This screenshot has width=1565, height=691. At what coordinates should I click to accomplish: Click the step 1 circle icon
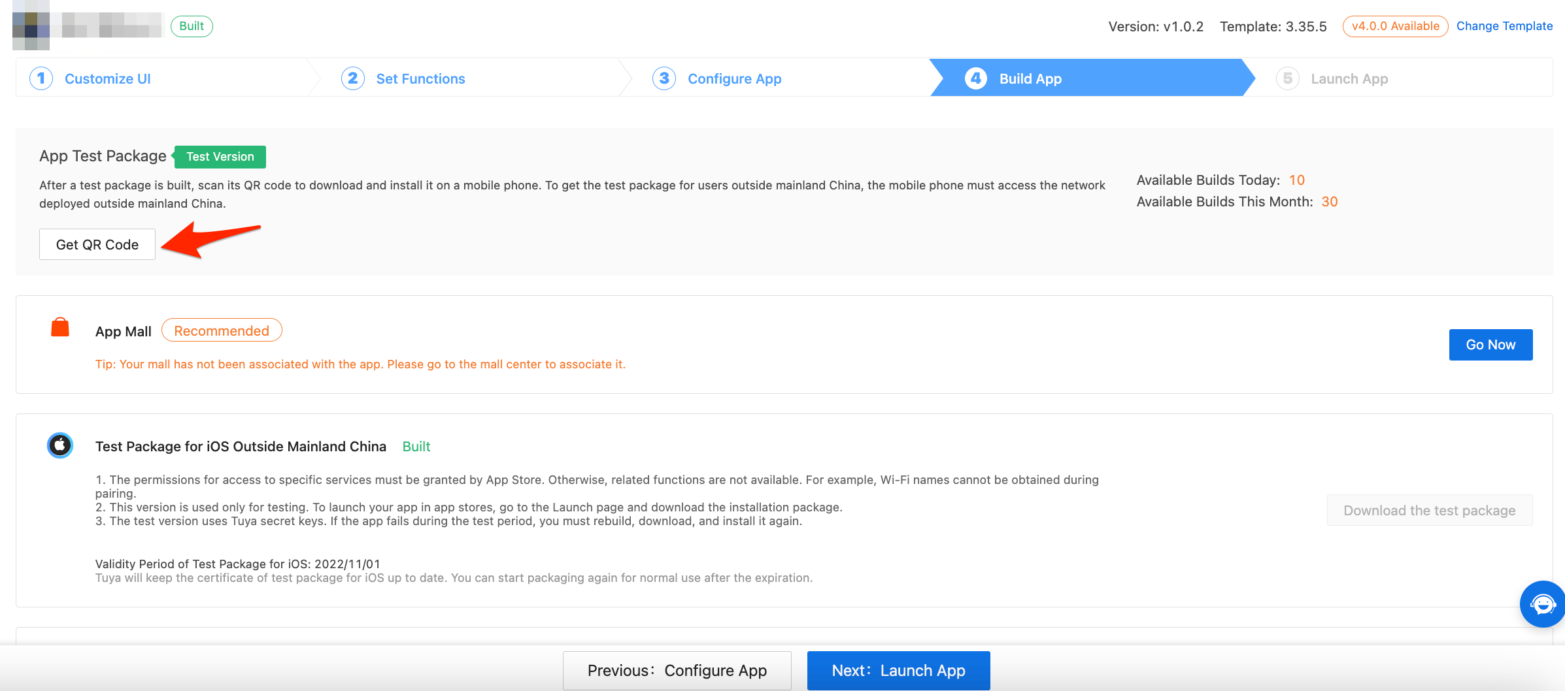(x=41, y=78)
